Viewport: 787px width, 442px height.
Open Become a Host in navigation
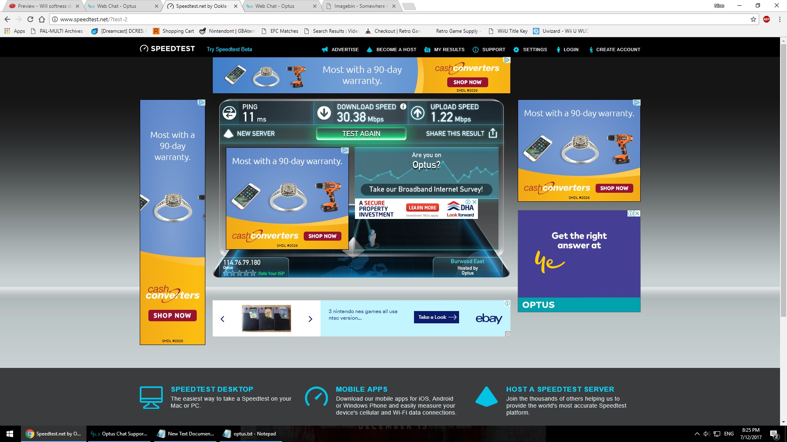tap(391, 50)
